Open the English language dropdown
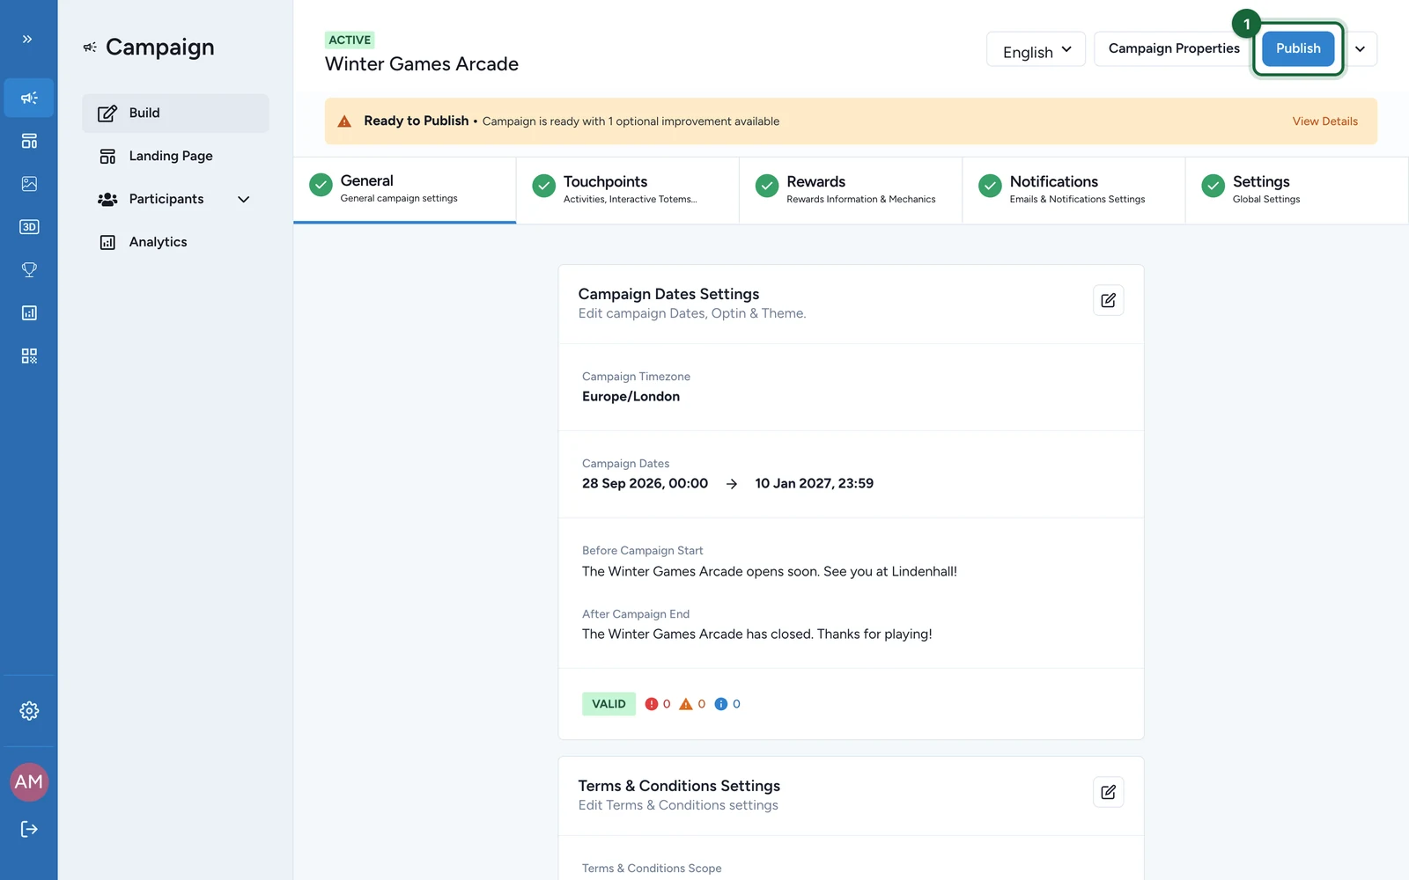The height and width of the screenshot is (880, 1409). point(1036,49)
